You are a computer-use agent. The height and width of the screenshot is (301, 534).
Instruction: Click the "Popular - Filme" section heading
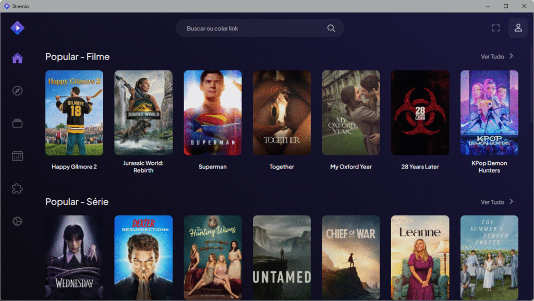pyautogui.click(x=77, y=56)
